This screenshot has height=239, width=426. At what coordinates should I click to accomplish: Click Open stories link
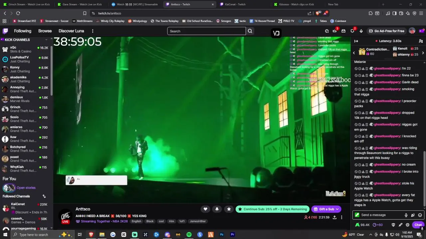click(26, 188)
